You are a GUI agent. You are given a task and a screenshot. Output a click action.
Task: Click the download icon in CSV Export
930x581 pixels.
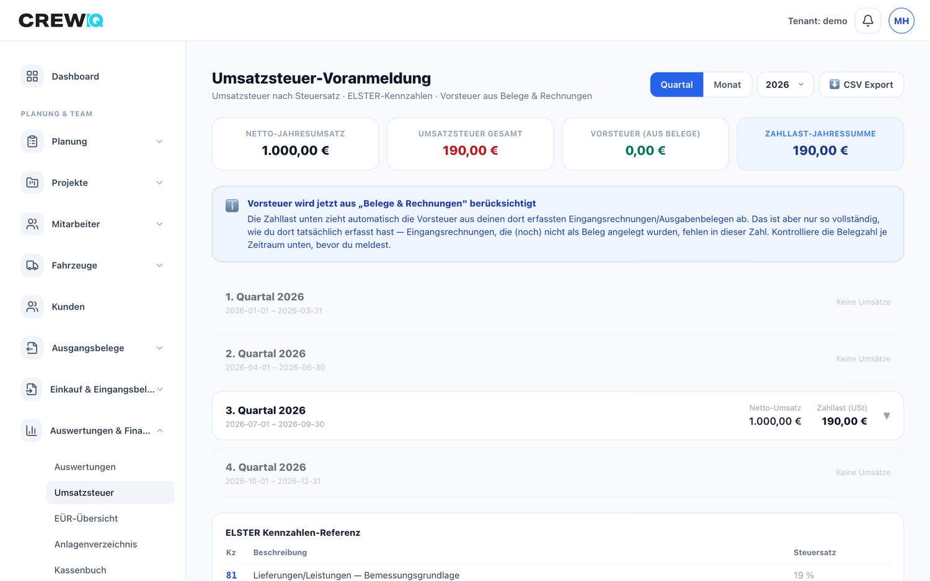coord(835,84)
